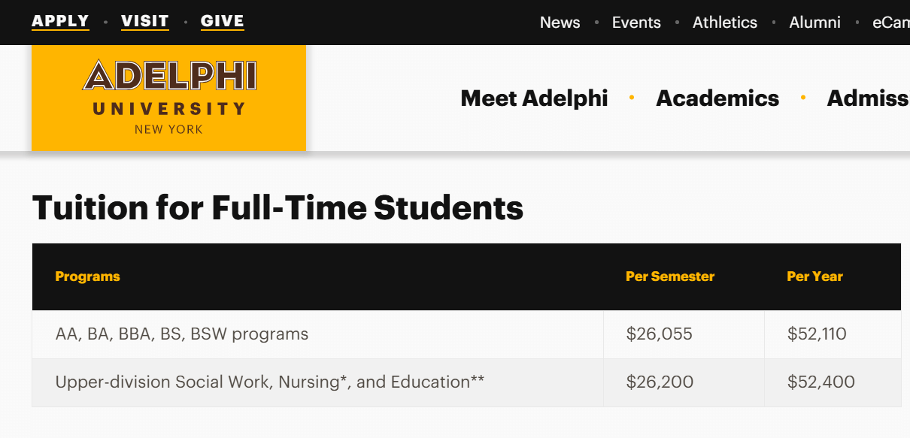Click the Tuition for Full-Time Students heading
This screenshot has height=438, width=910.
[x=278, y=208]
